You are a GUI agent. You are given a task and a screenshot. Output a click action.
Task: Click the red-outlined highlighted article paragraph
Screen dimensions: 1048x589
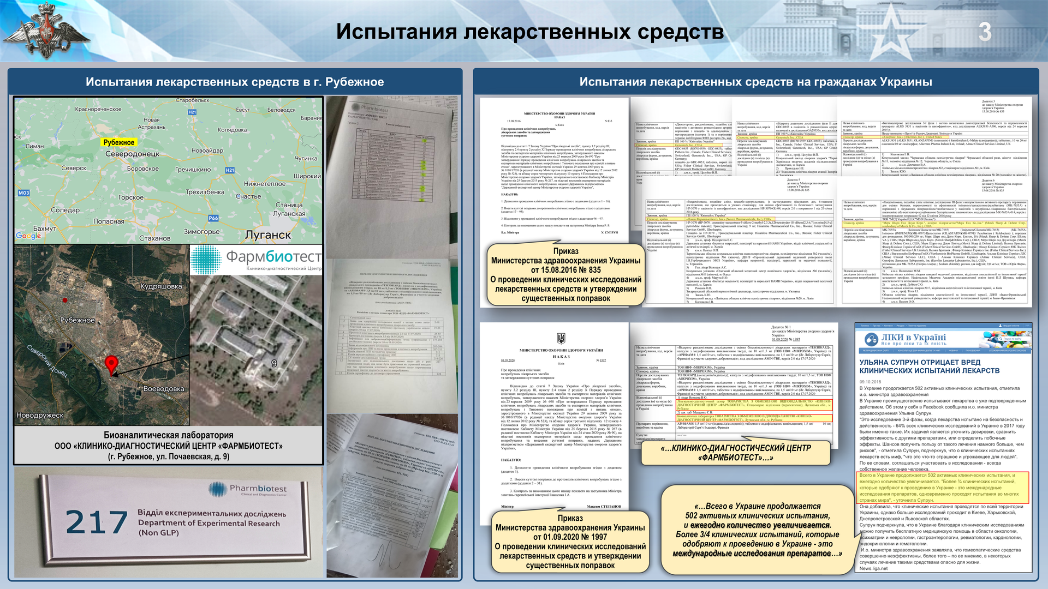(943, 488)
